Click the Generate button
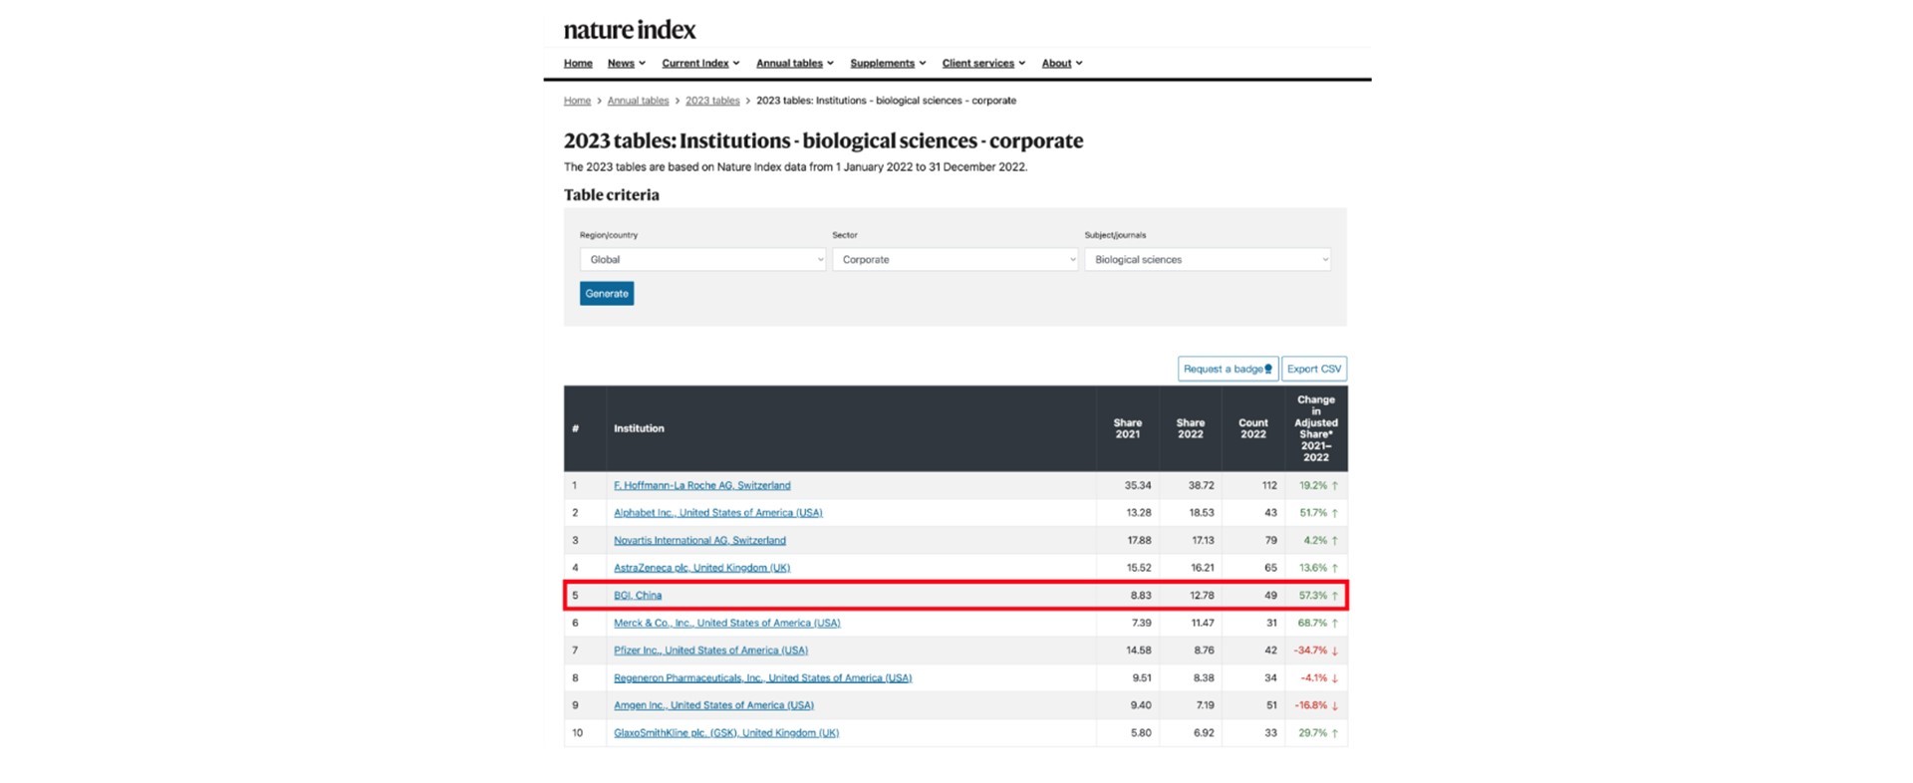1913x783 pixels. pyautogui.click(x=607, y=293)
